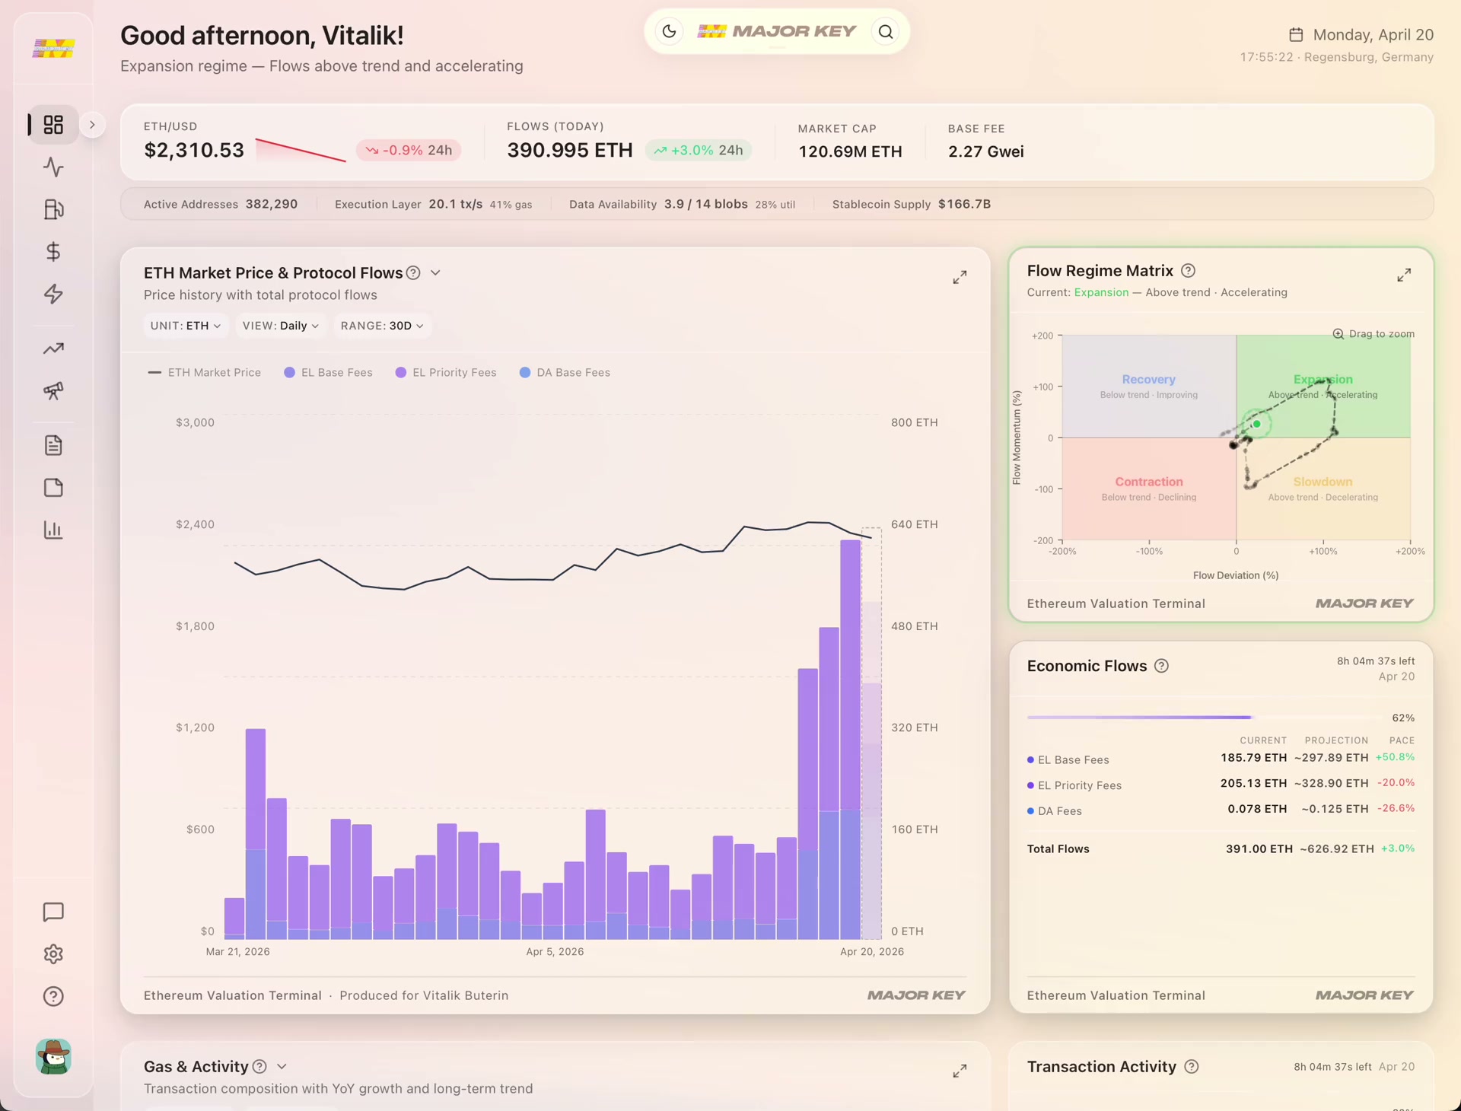Open Flow Regime Matrix info tooltip
The height and width of the screenshot is (1111, 1461).
[x=1189, y=271]
